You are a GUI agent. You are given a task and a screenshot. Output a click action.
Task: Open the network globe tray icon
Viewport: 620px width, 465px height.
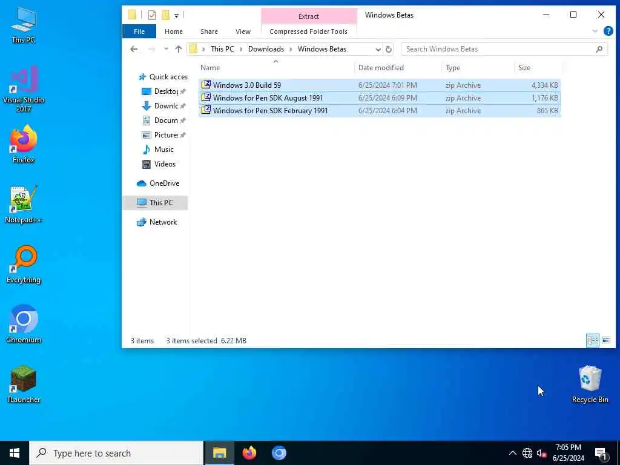point(527,453)
